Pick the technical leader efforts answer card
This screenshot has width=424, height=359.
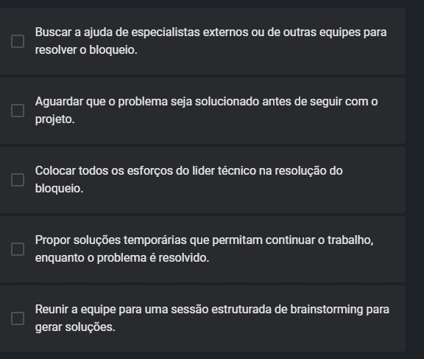coord(202,180)
